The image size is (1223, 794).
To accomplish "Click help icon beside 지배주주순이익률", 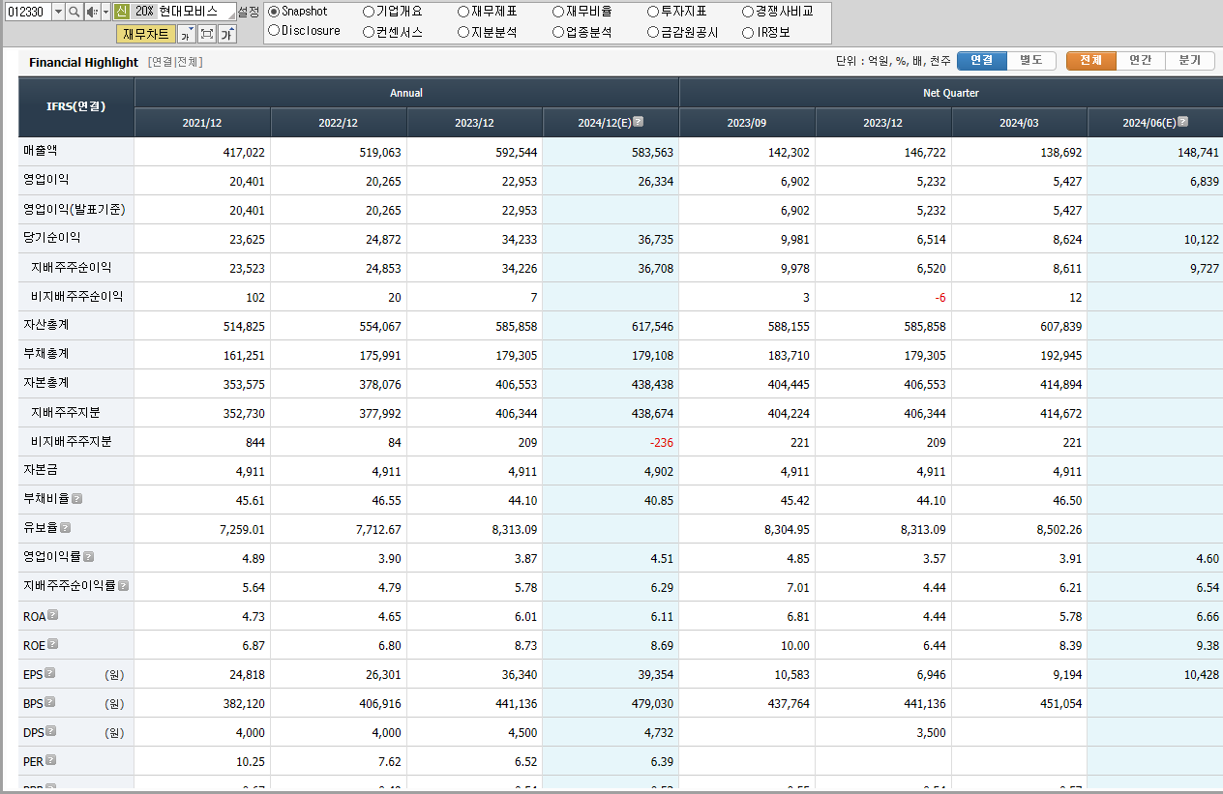I will (123, 586).
